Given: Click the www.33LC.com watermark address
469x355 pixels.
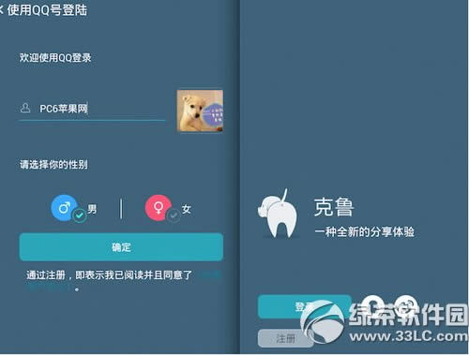Looking at the screenshot, I should pos(409,336).
